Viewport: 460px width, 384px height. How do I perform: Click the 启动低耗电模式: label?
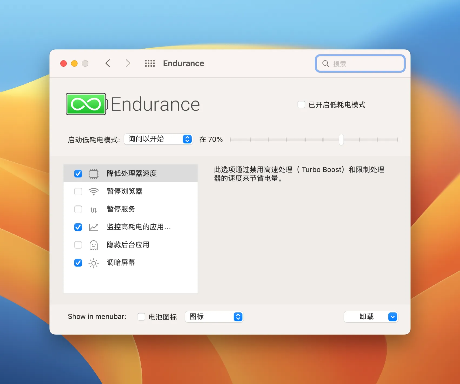[x=94, y=140]
